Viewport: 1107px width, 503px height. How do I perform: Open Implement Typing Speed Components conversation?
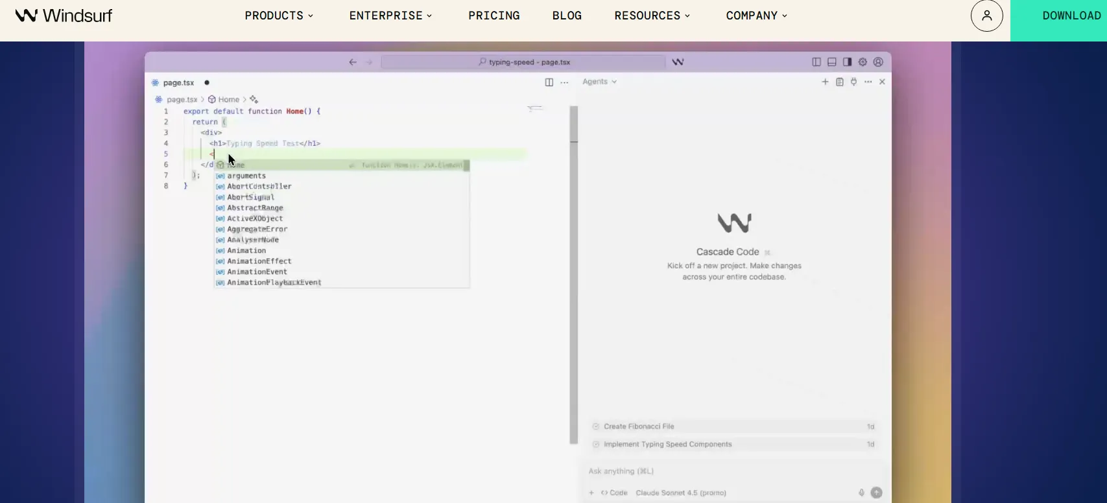[x=733, y=444]
